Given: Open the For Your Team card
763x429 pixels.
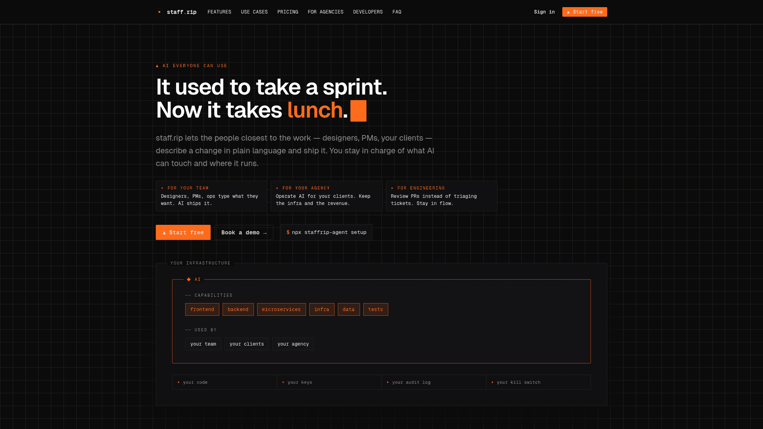Looking at the screenshot, I should pos(211,196).
